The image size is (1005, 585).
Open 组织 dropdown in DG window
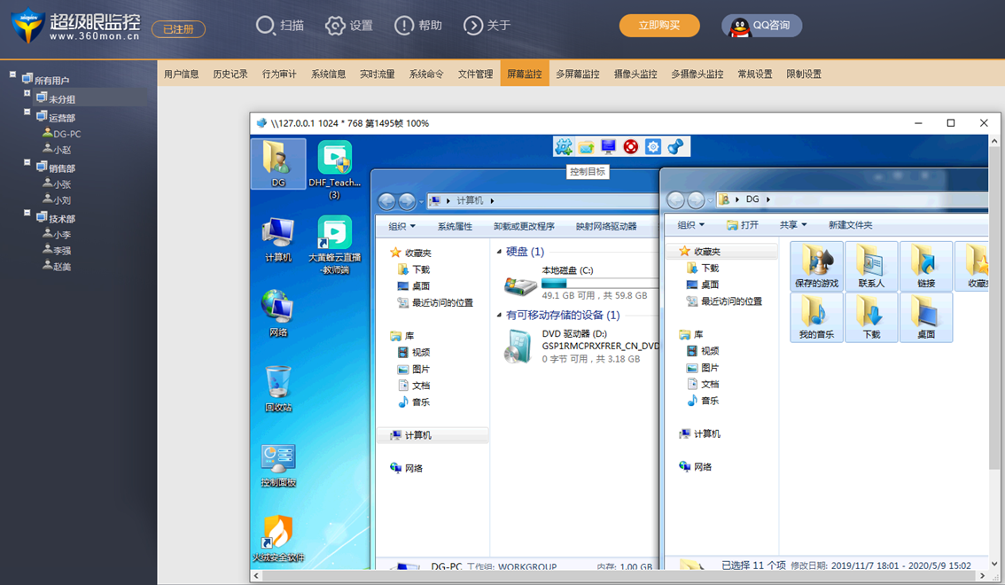(x=691, y=225)
